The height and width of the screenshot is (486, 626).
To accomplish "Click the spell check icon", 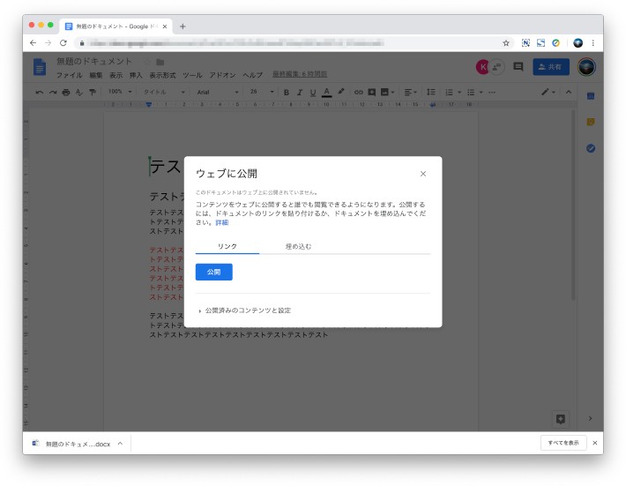I will (79, 93).
